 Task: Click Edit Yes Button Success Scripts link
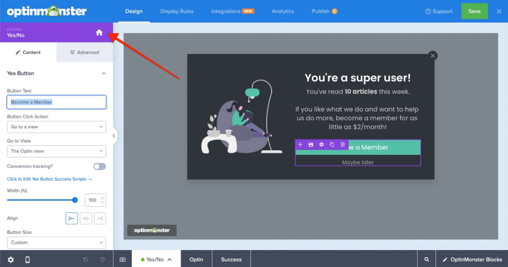tap(50, 179)
